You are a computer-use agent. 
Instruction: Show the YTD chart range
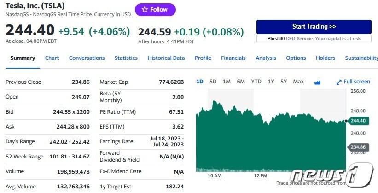coord(256,82)
